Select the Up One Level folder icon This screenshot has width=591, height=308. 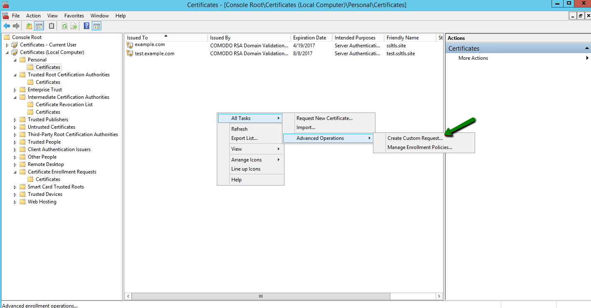(28, 26)
